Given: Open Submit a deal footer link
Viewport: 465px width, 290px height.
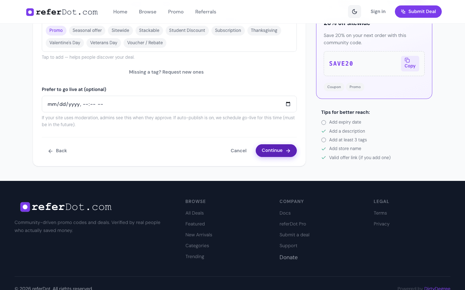Looking at the screenshot, I should point(295,235).
